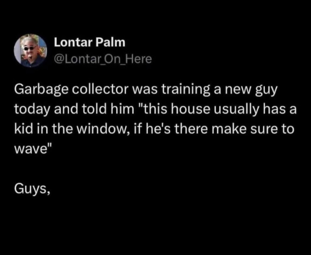Click the final line "Guys,"
311x255 pixels.
click(x=32, y=189)
